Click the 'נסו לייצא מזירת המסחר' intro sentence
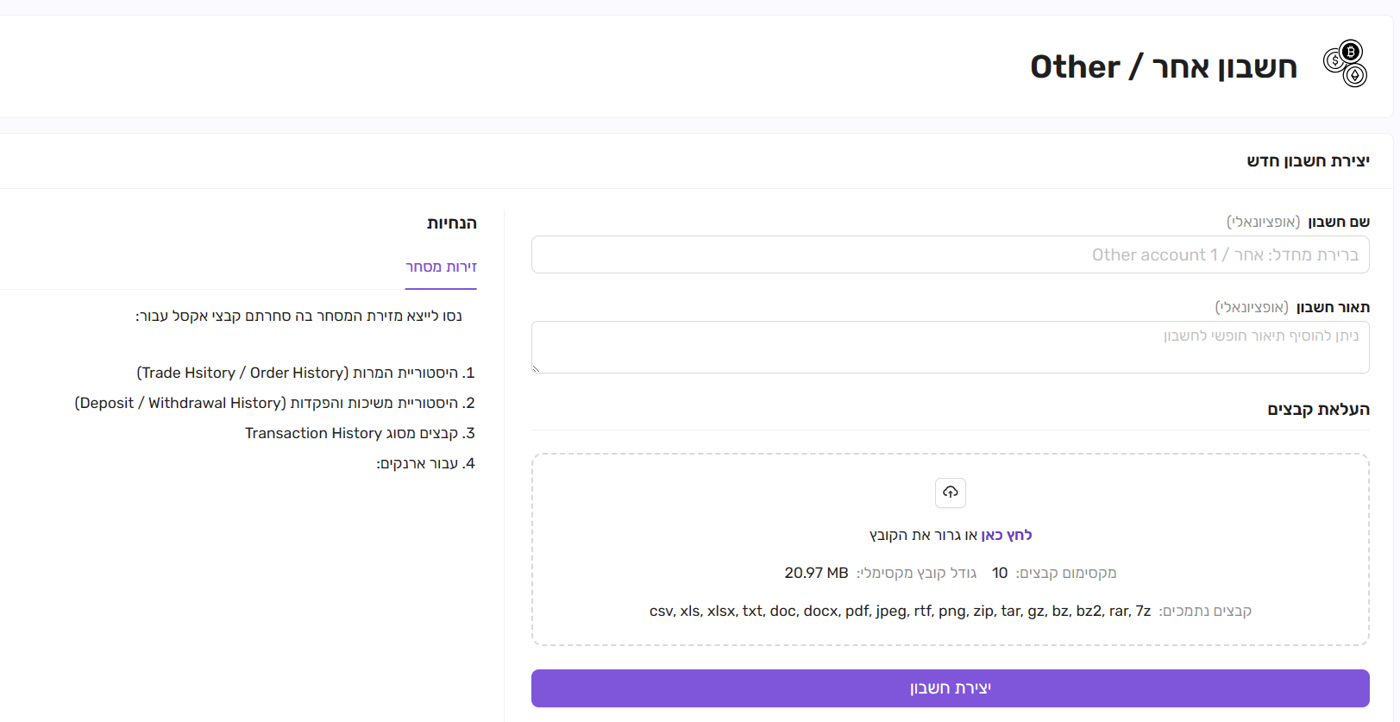The image size is (1400, 722). [x=298, y=316]
